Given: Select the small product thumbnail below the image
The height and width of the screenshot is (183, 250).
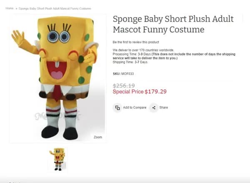Looking at the screenshot, I should pos(57,159).
